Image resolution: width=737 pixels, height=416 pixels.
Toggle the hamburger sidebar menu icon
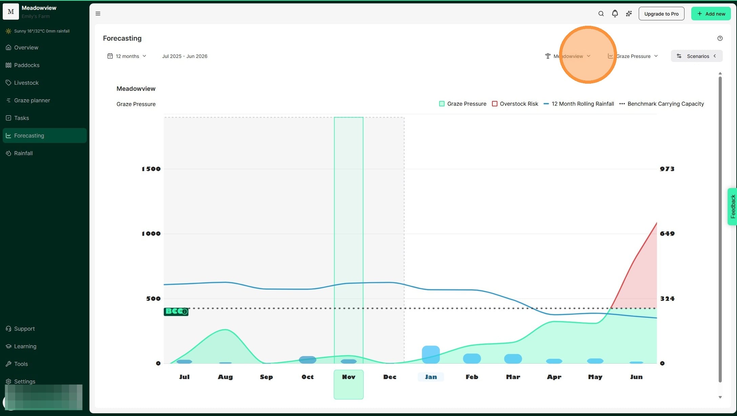coord(98,14)
